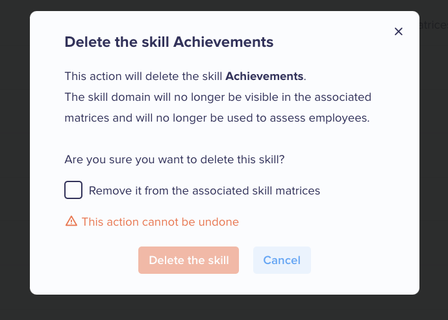448x320 pixels.
Task: Confirm with the "Delete the skill" button
Action: [x=188, y=260]
